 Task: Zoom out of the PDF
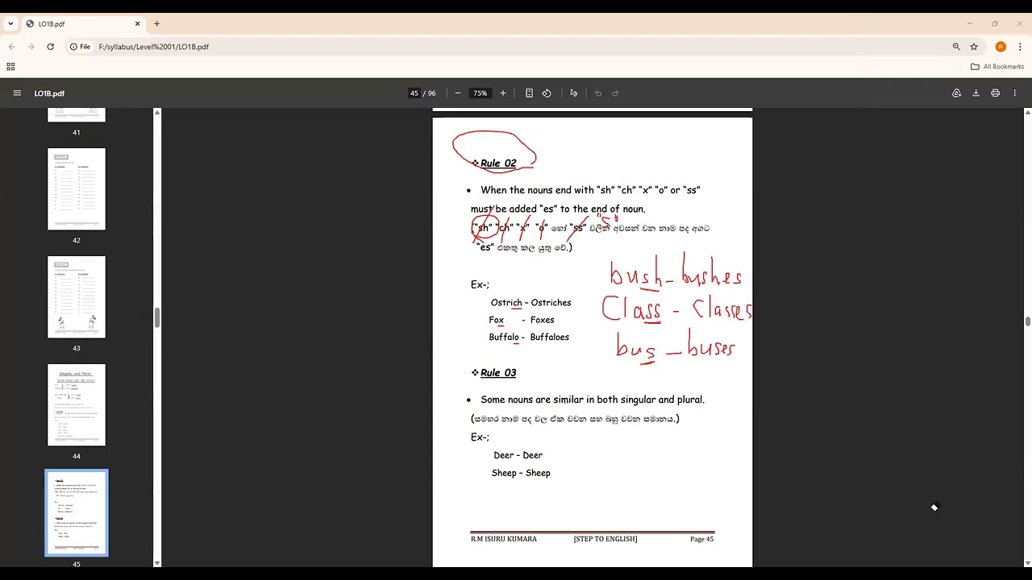click(x=458, y=93)
